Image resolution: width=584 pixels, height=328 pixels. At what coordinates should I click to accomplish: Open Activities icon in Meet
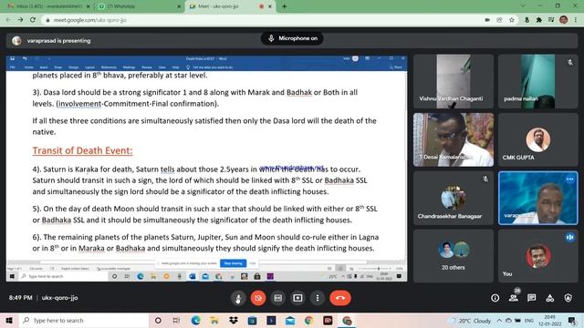(x=549, y=298)
